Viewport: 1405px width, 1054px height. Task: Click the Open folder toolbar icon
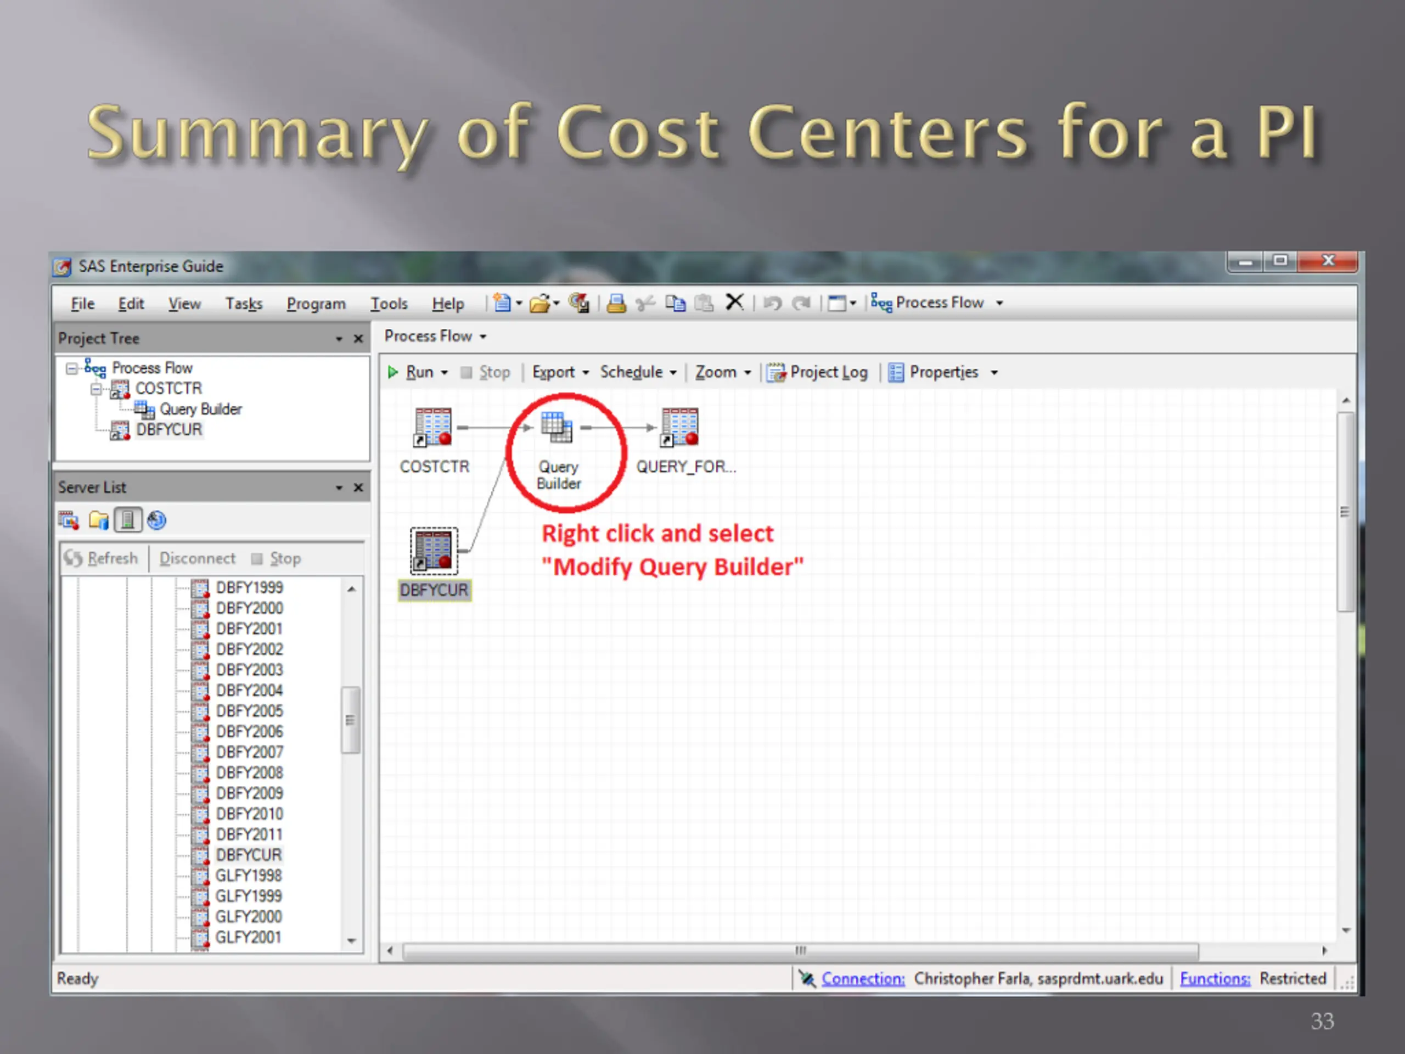tap(539, 304)
